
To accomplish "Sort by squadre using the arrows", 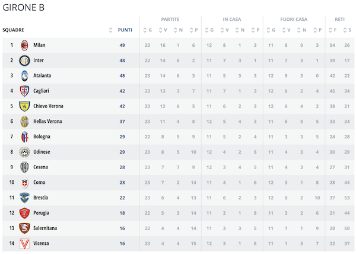I will point(110,30).
